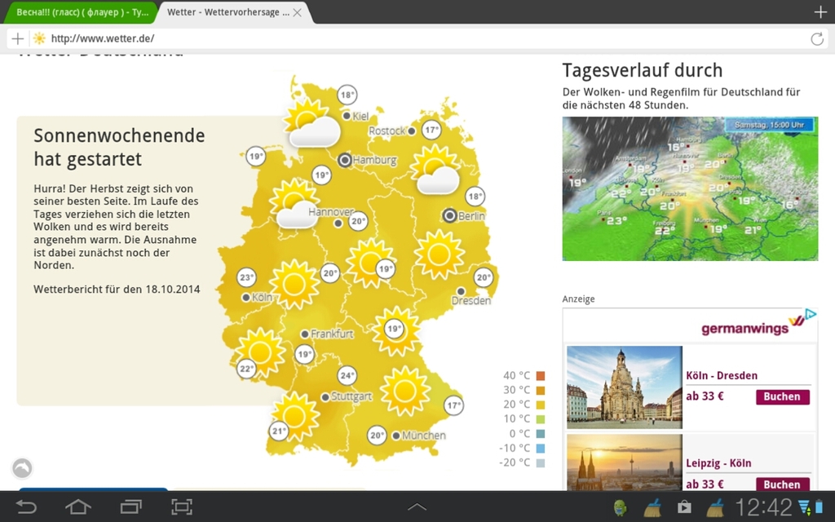Go to the Android home screen
The width and height of the screenshot is (835, 522).
point(78,507)
